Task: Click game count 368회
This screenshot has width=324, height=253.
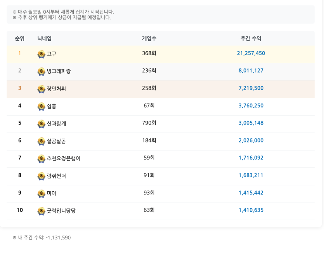Action: 149,53
